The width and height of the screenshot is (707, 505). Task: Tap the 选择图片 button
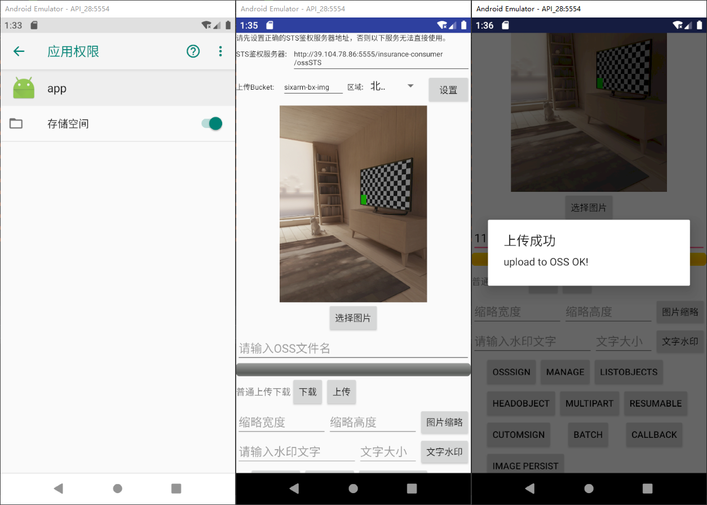(353, 318)
